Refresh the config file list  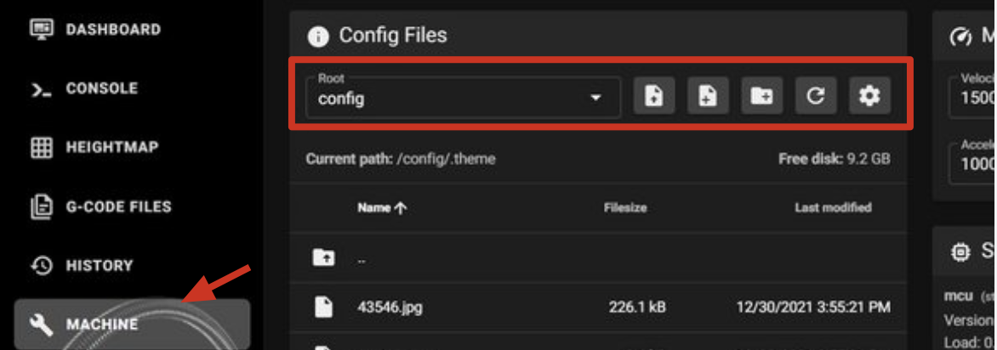[x=815, y=96]
